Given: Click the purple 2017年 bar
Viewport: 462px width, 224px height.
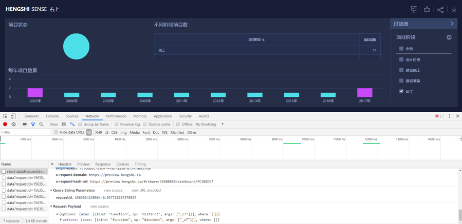Looking at the screenshot, I should pyautogui.click(x=365, y=93).
